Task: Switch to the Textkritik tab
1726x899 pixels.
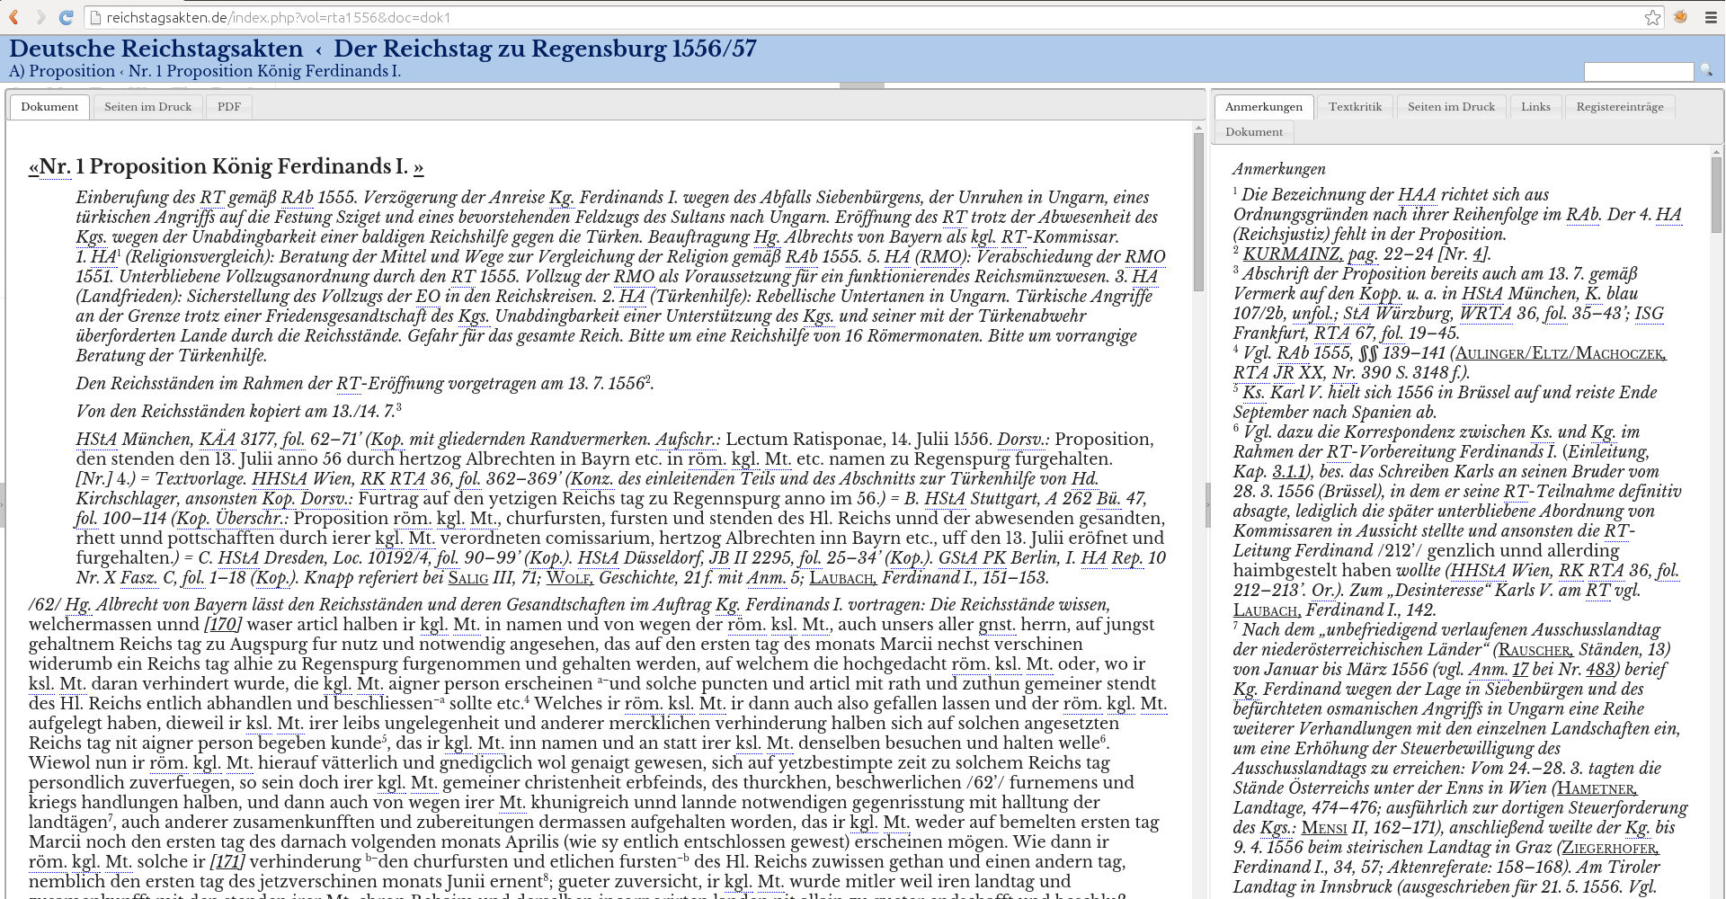Action: coord(1355,107)
